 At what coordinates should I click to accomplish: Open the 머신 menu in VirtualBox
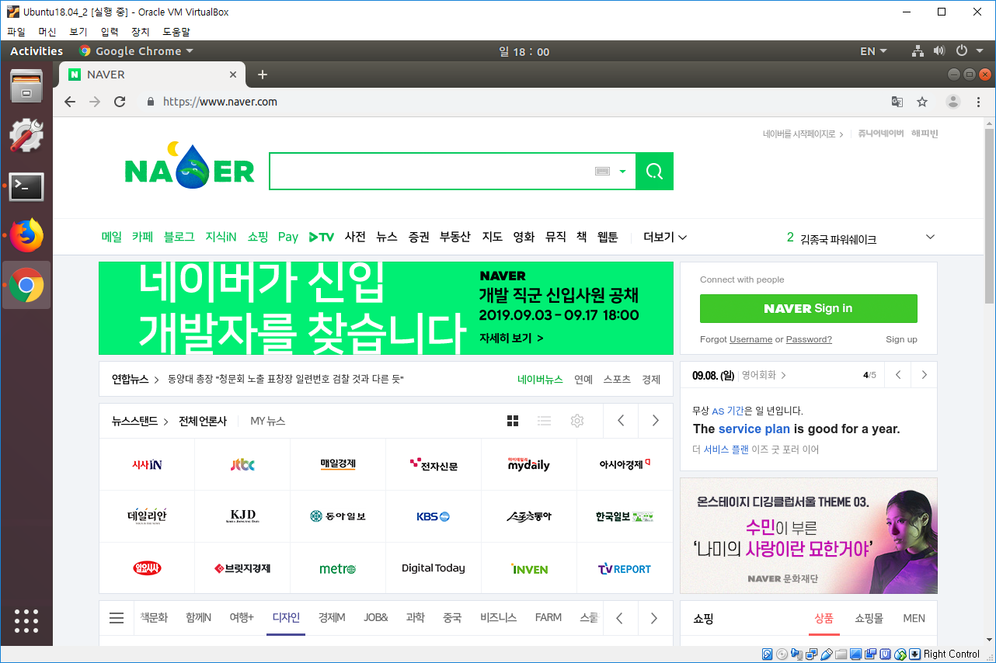(47, 32)
